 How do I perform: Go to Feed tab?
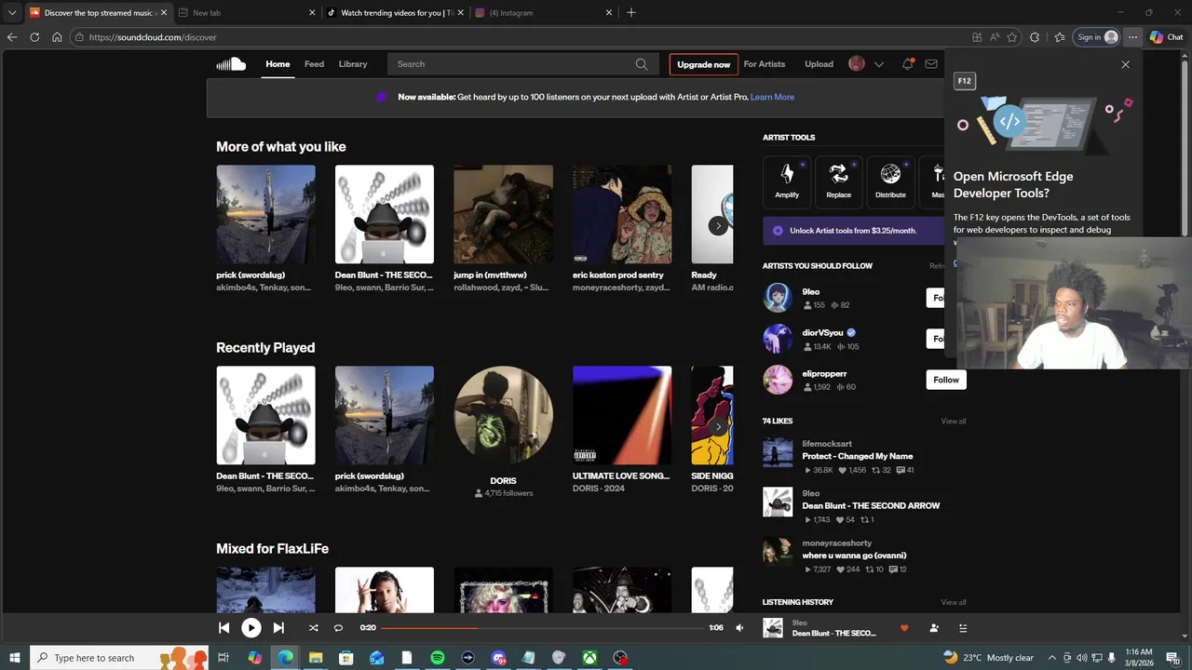click(314, 64)
